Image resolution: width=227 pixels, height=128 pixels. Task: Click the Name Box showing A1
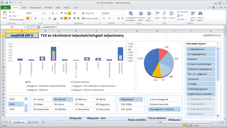[x=12, y=27]
